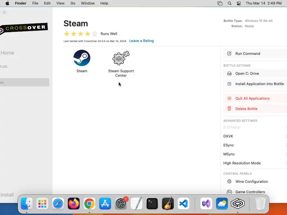The height and width of the screenshot is (215, 287).
Task: Open App Store from the dock
Action: (105, 204)
